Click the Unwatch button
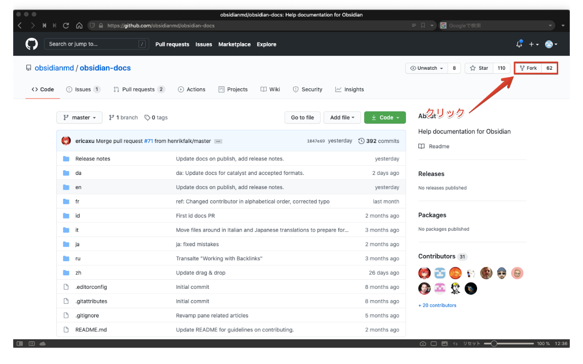Viewport: 583px width, 364px height. [x=427, y=68]
